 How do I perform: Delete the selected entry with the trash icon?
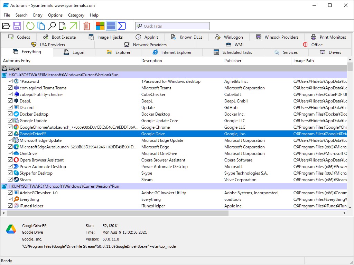pyautogui.click(x=86, y=26)
